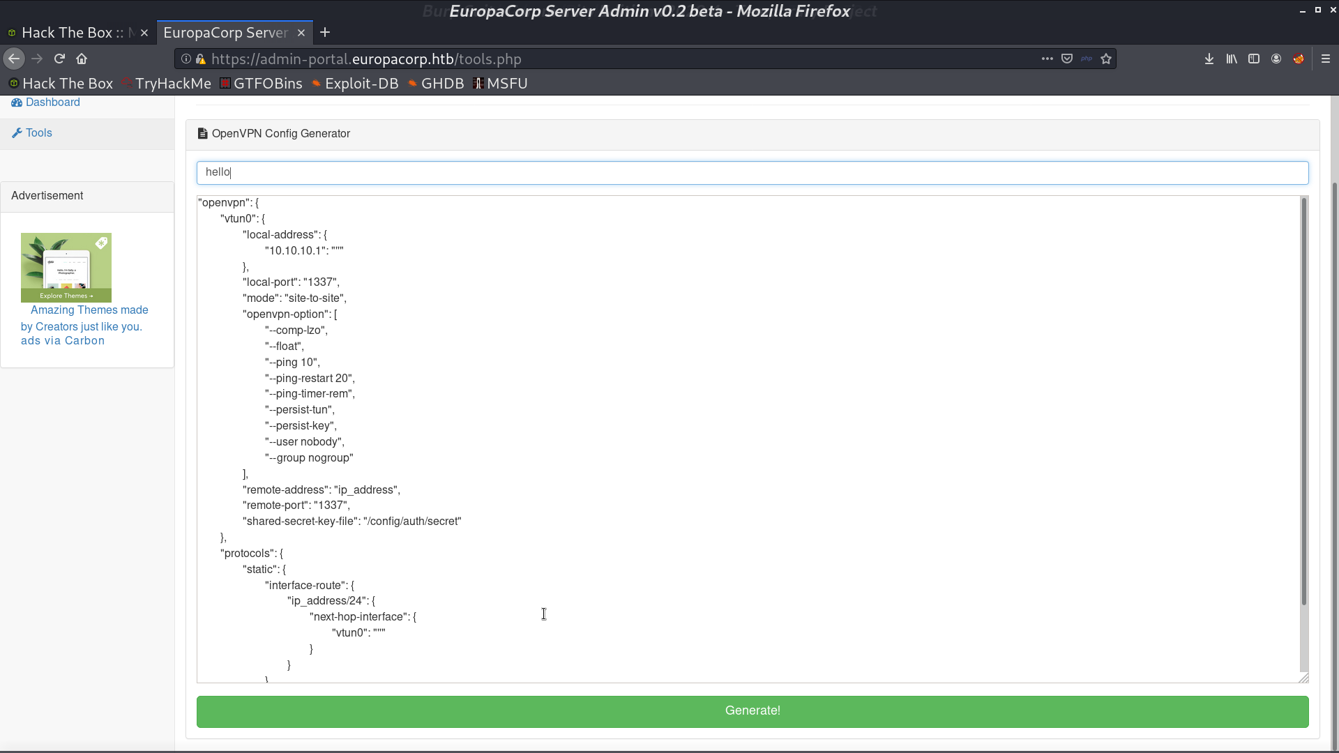Image resolution: width=1339 pixels, height=753 pixels.
Task: Open the Hack The Box bookmark
Action: point(61,84)
